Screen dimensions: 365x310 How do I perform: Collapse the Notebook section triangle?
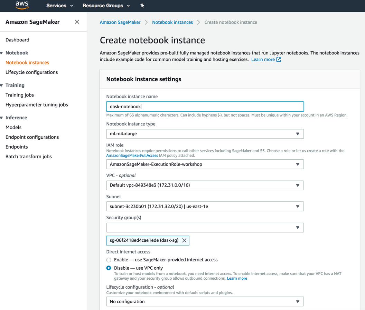point(2,53)
